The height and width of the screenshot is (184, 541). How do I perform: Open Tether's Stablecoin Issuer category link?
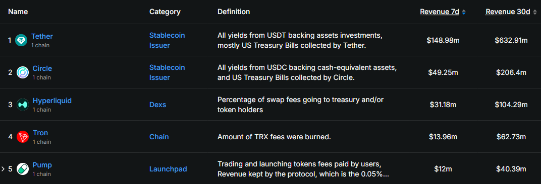pos(167,40)
